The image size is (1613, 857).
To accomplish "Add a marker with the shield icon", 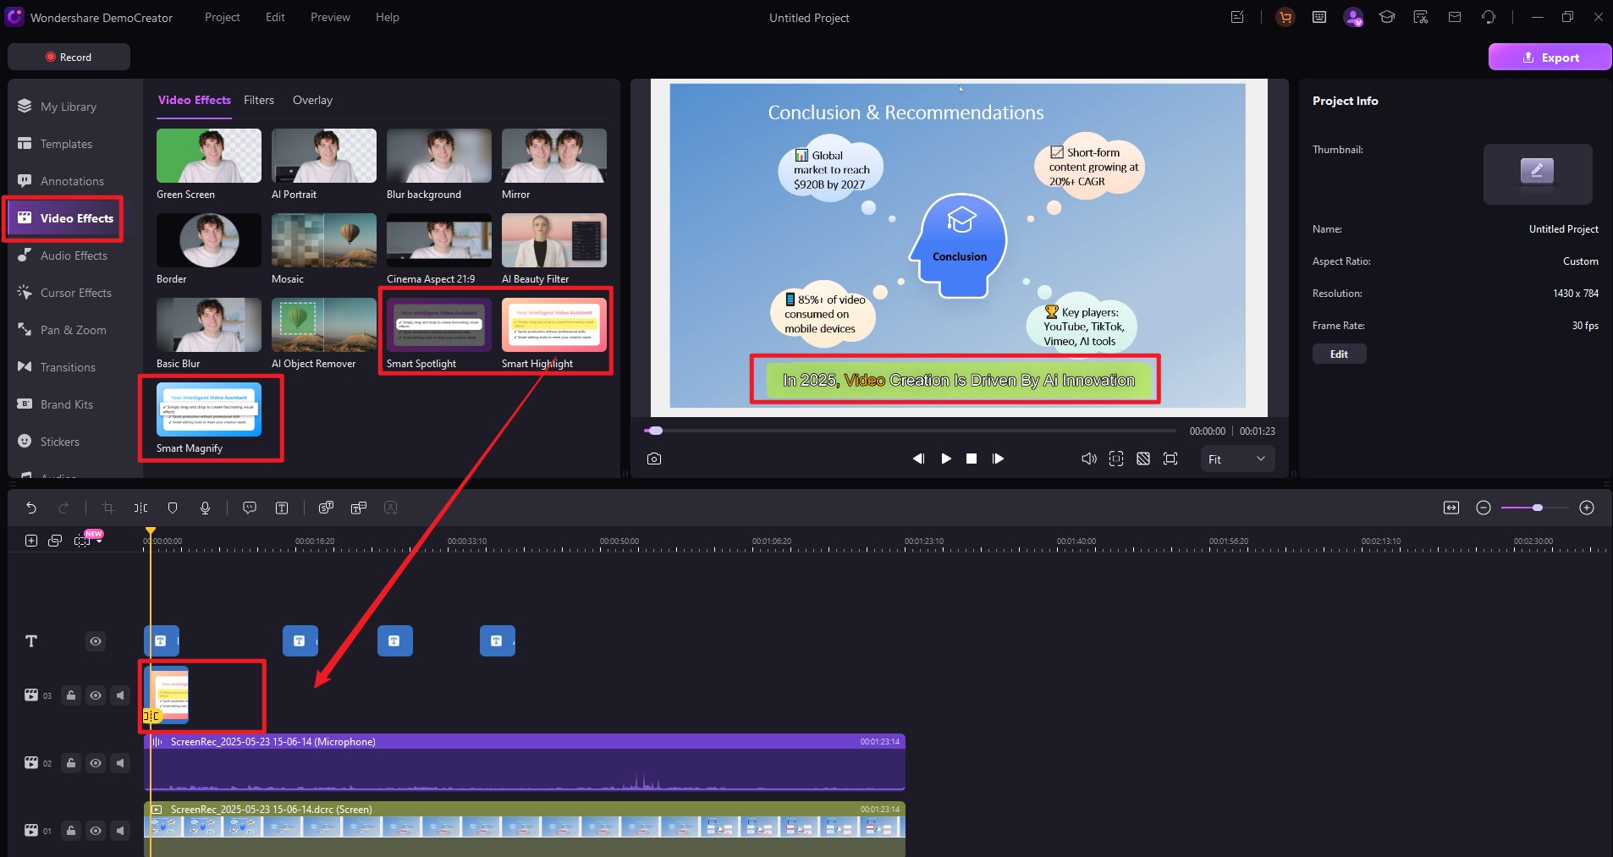I will pyautogui.click(x=173, y=508).
